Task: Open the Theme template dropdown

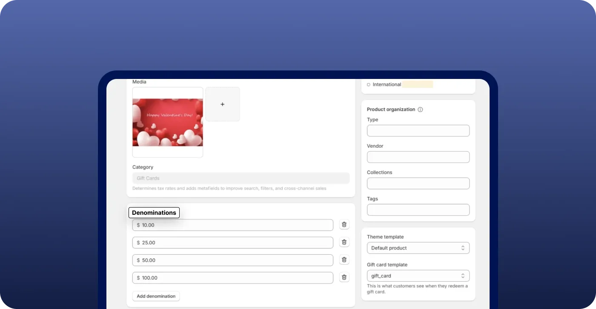Action: coord(418,248)
